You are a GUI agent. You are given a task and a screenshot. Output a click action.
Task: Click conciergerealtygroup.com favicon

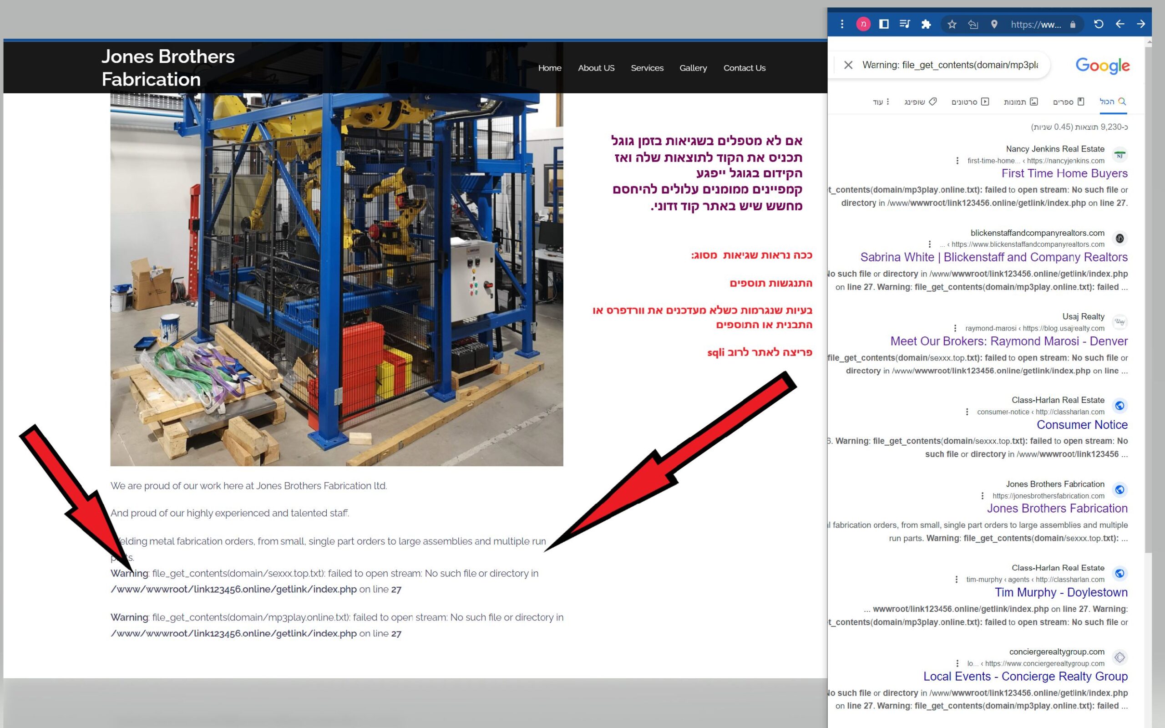pos(1120,657)
